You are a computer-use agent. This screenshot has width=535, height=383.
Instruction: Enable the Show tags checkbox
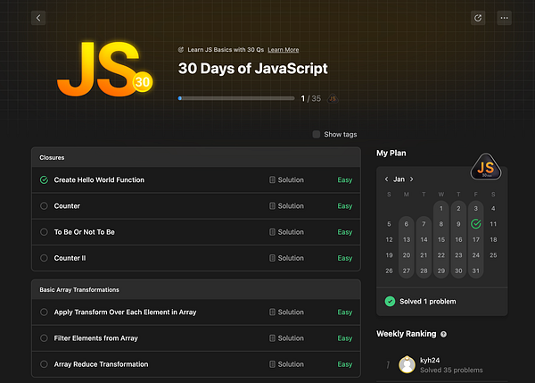(x=317, y=134)
